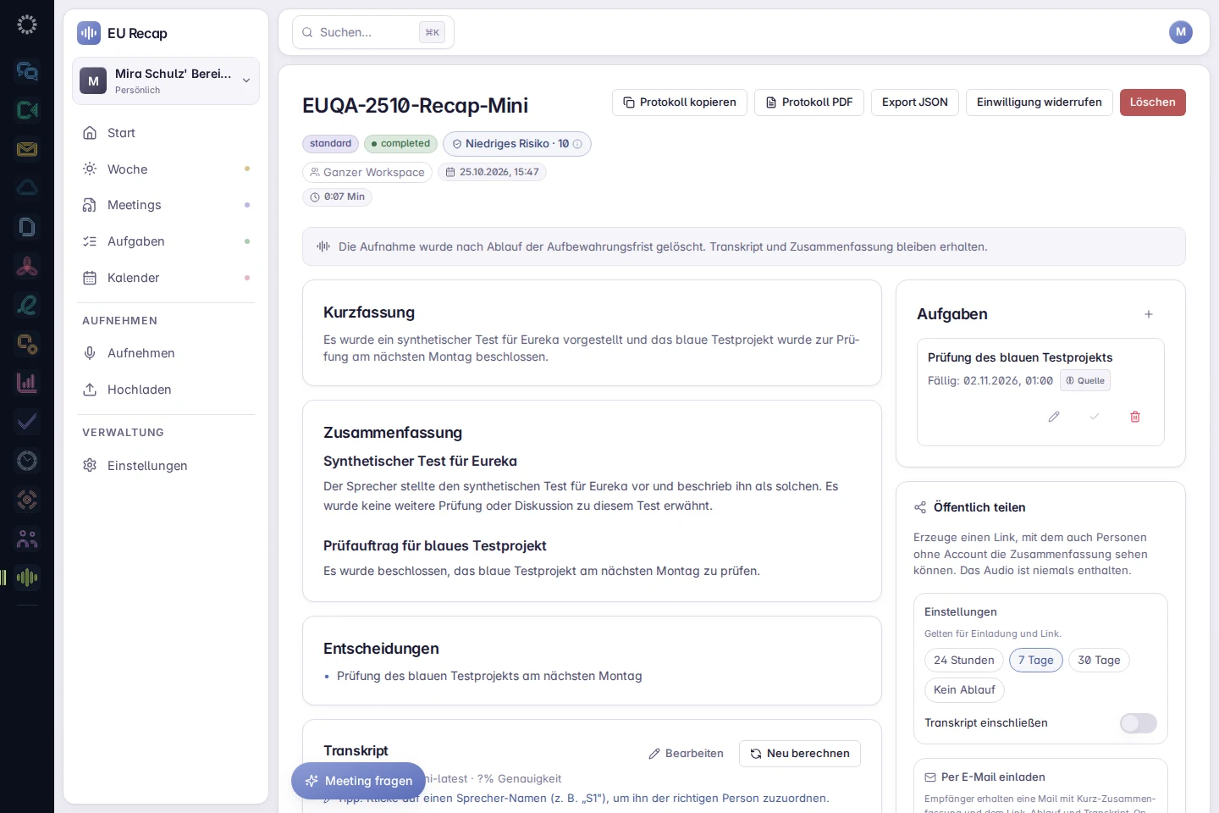Open the Quelle source chip

[x=1085, y=381]
